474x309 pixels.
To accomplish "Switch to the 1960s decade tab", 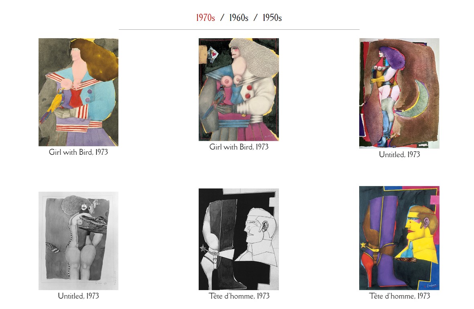I will pyautogui.click(x=238, y=18).
